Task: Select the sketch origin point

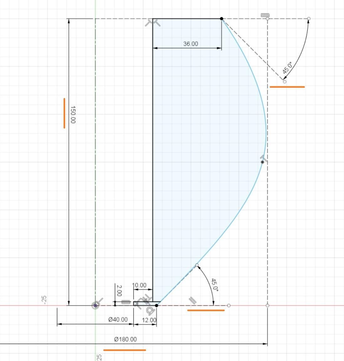Action: click(96, 305)
